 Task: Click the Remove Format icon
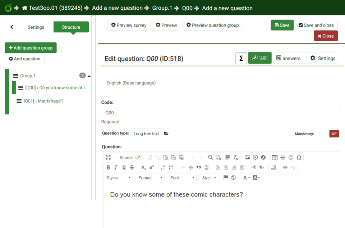coord(235,157)
